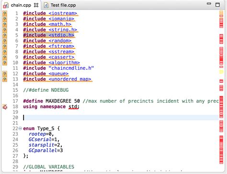The image size is (227, 174).
Task: Click the text <unordered_map> on line 13
Action: tap(70, 79)
